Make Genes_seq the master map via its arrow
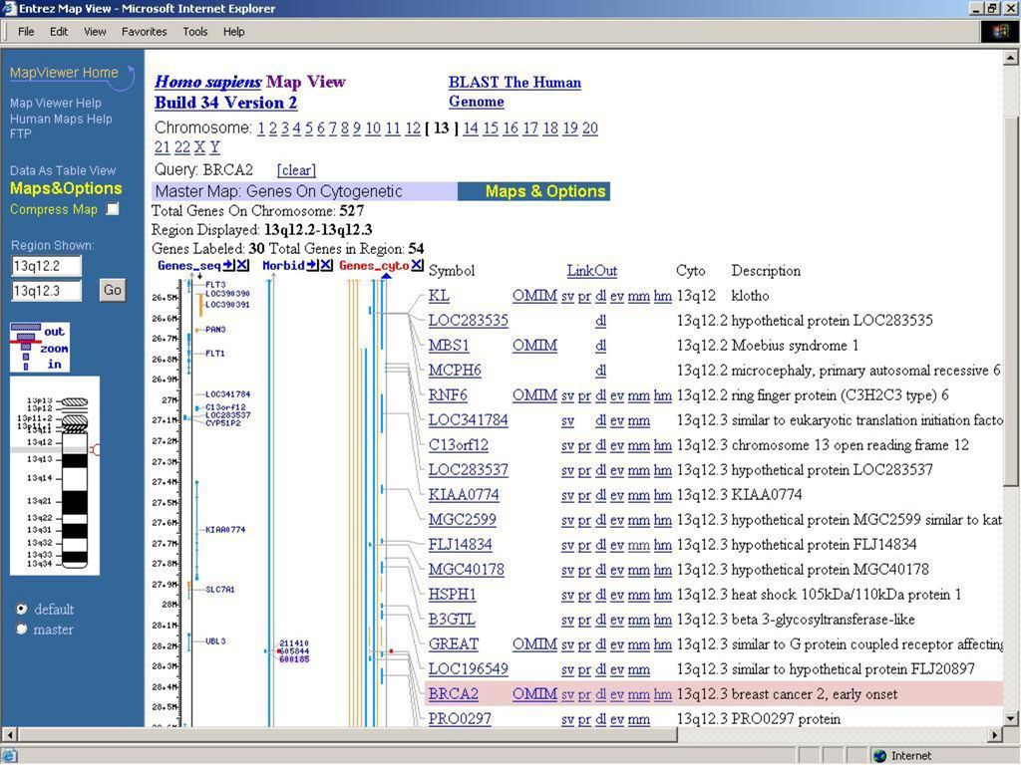Screen dimensions: 1021x765 pos(228,265)
